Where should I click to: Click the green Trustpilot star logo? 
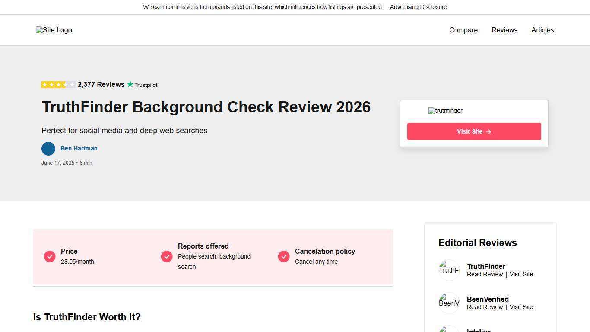131,84
